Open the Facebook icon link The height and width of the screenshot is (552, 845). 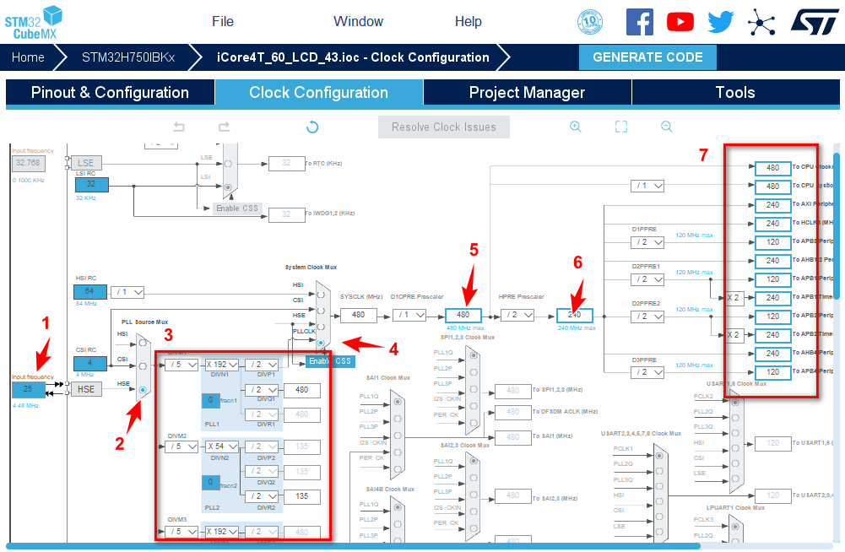tap(639, 22)
